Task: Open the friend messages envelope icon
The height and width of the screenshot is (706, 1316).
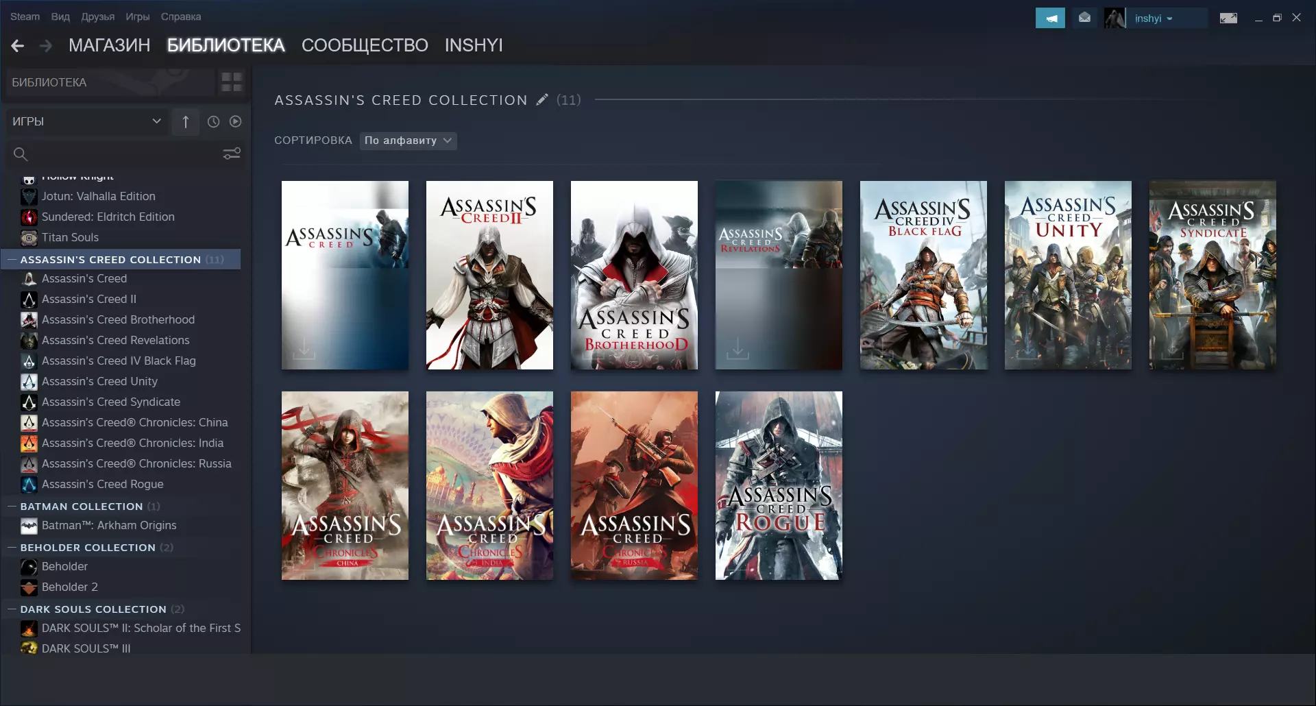Action: click(1084, 18)
